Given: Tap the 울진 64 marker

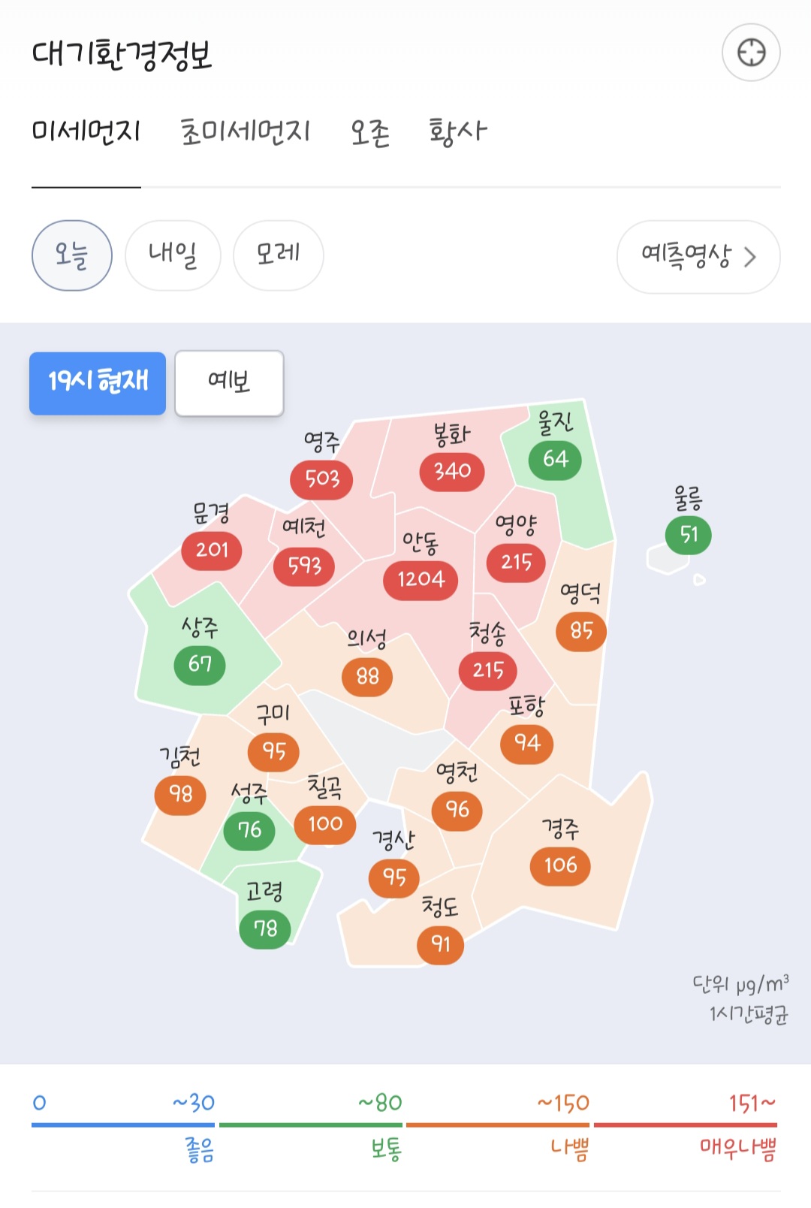Looking at the screenshot, I should coord(555,459).
